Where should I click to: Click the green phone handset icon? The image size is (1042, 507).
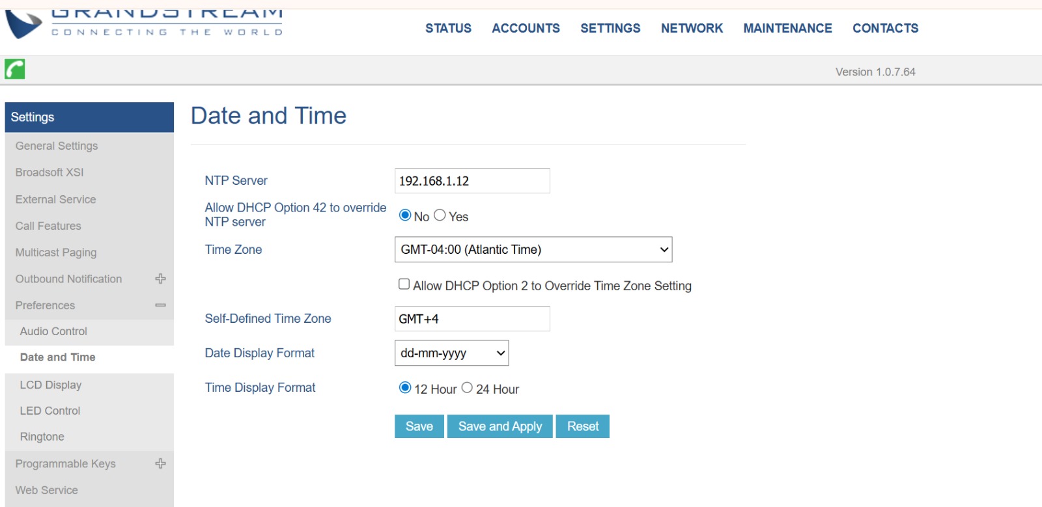[x=15, y=69]
